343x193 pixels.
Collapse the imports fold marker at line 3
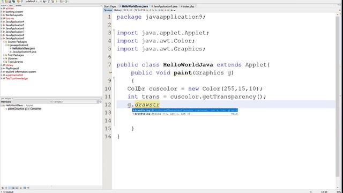click(114, 31)
